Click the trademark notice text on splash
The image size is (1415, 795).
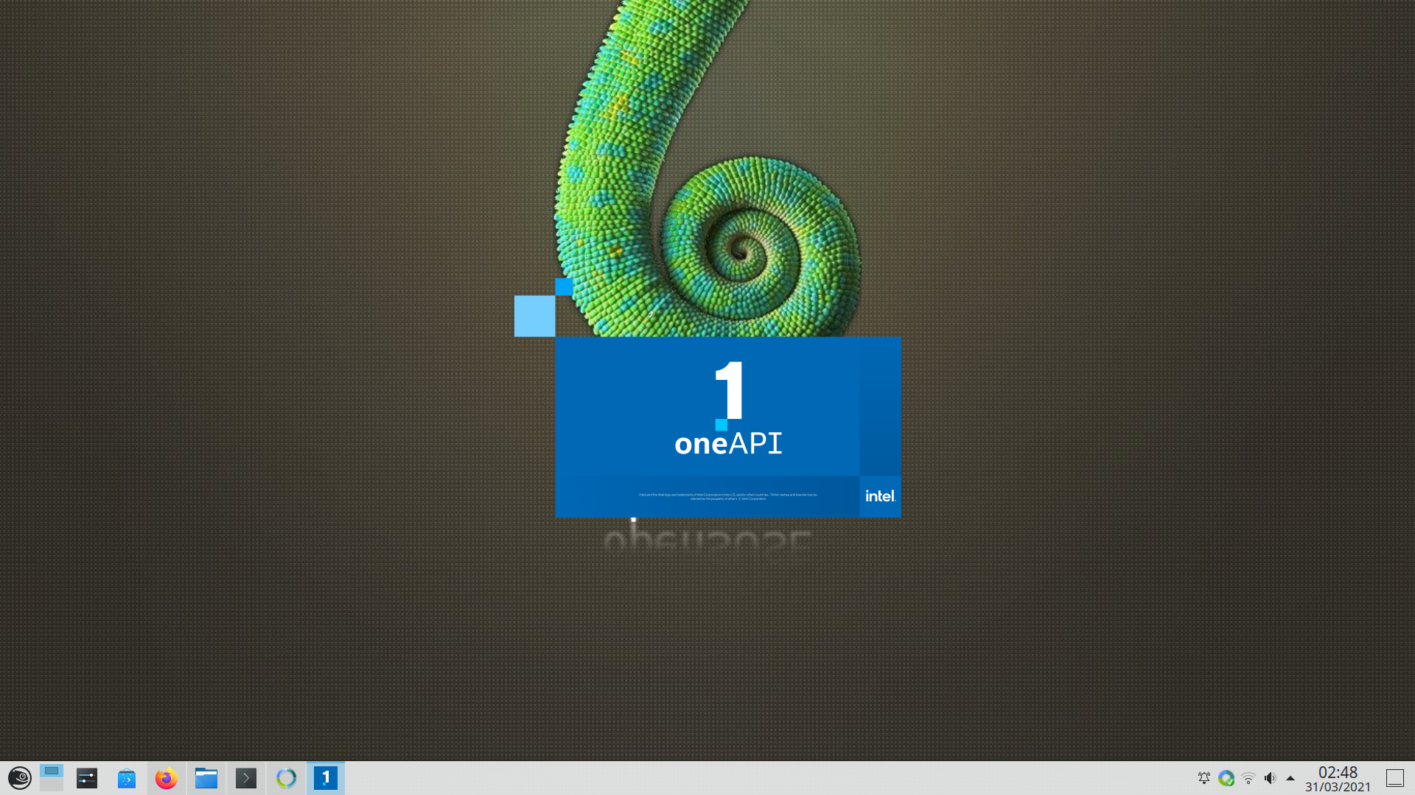(x=727, y=497)
